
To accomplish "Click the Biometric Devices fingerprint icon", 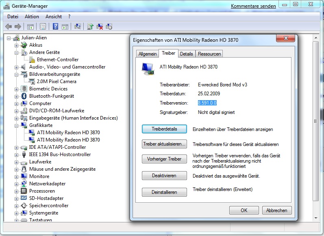I will pyautogui.click(x=24, y=89).
